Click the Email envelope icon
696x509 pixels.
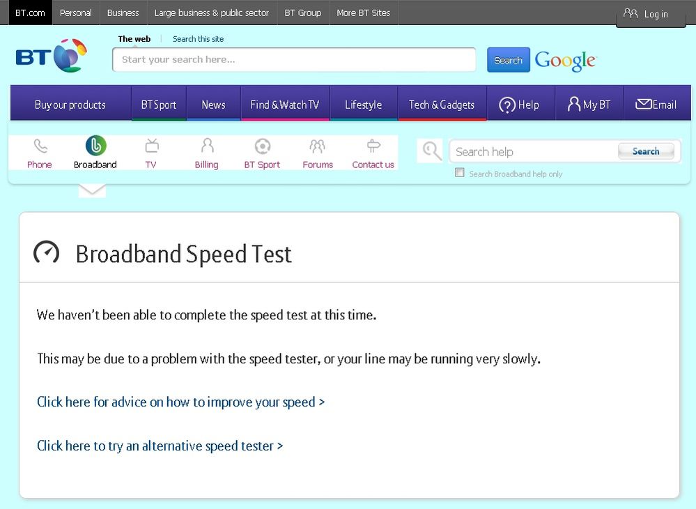click(644, 105)
